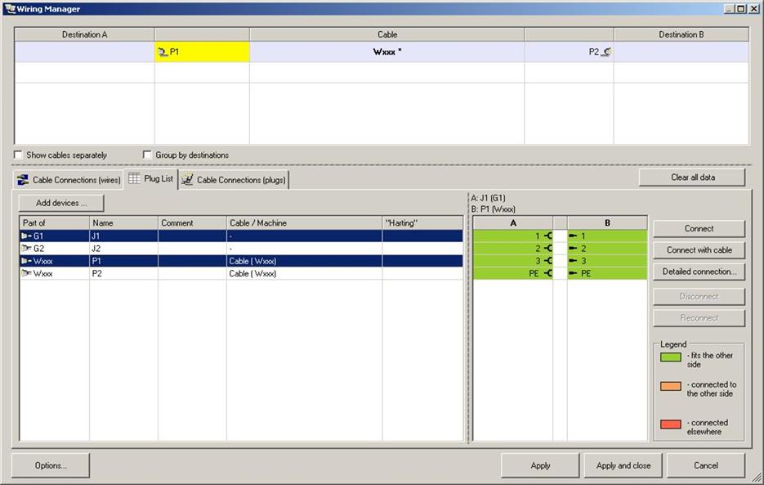Click the green 'fits the other side' legend swatch
The image size is (764, 485).
click(671, 357)
